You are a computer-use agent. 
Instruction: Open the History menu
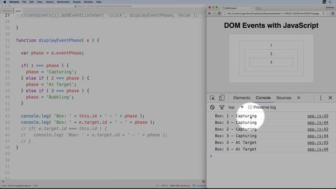(x=50, y=2)
